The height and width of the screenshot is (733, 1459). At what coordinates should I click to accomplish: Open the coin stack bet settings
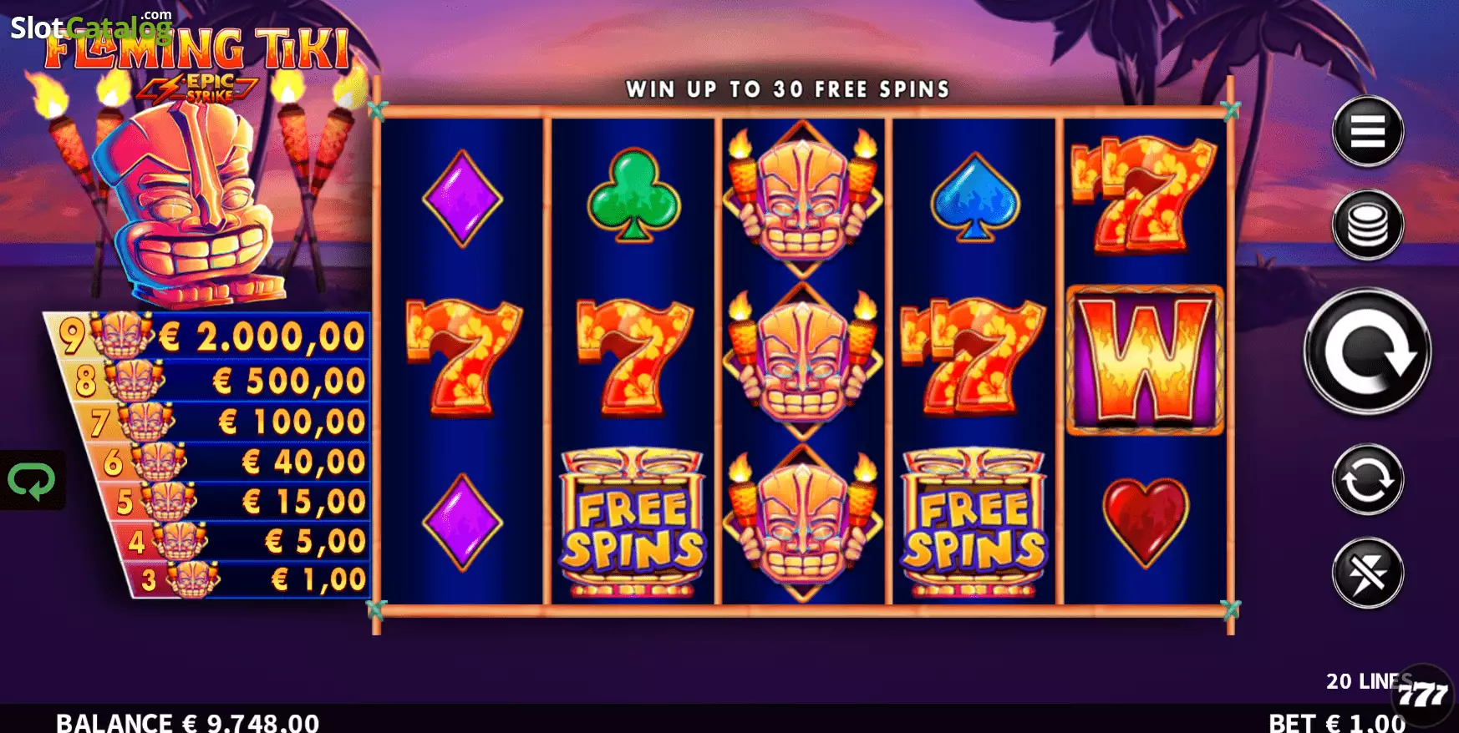[x=1367, y=225]
